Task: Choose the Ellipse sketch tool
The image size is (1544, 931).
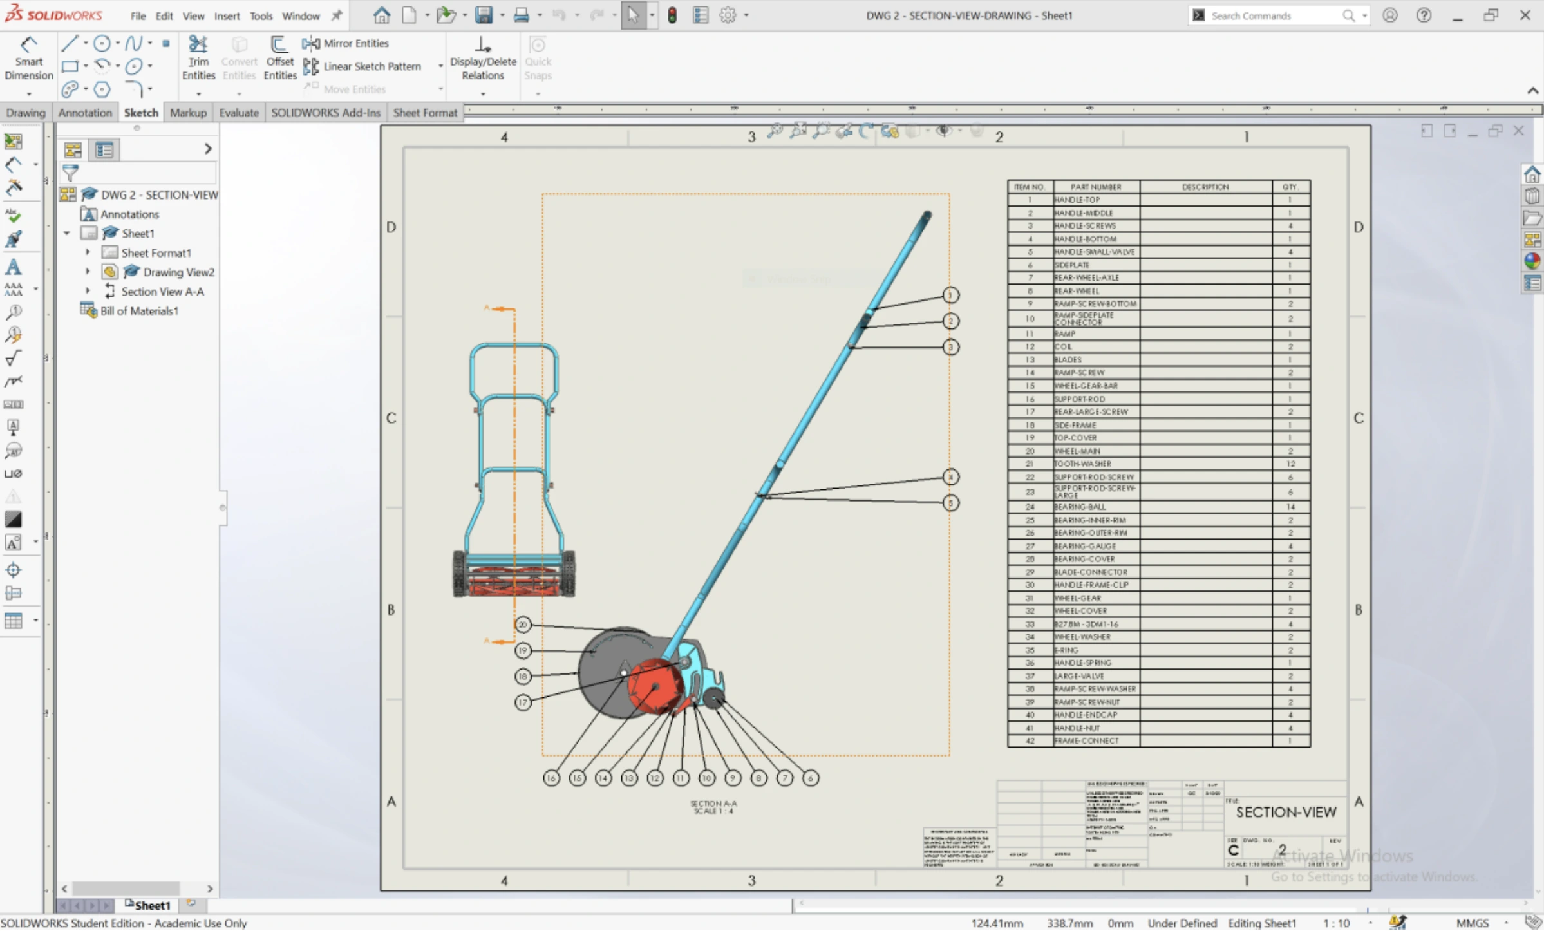Action: click(133, 66)
